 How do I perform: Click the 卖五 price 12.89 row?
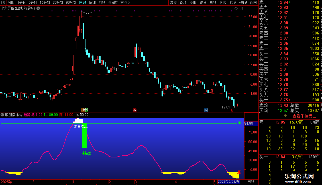(289, 28)
